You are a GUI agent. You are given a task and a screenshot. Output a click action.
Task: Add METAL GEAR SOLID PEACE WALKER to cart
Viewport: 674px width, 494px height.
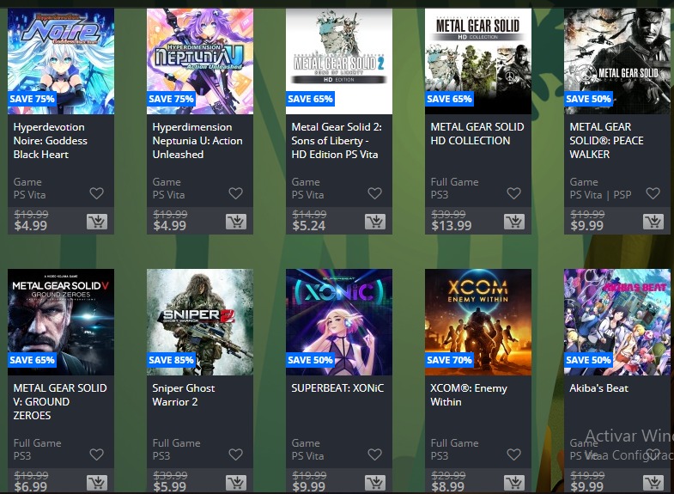[x=653, y=222]
